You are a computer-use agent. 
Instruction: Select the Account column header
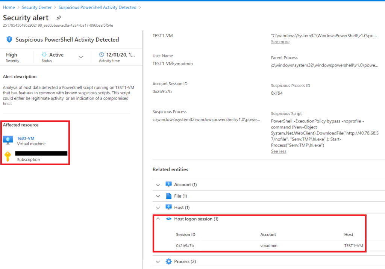click(x=268, y=234)
